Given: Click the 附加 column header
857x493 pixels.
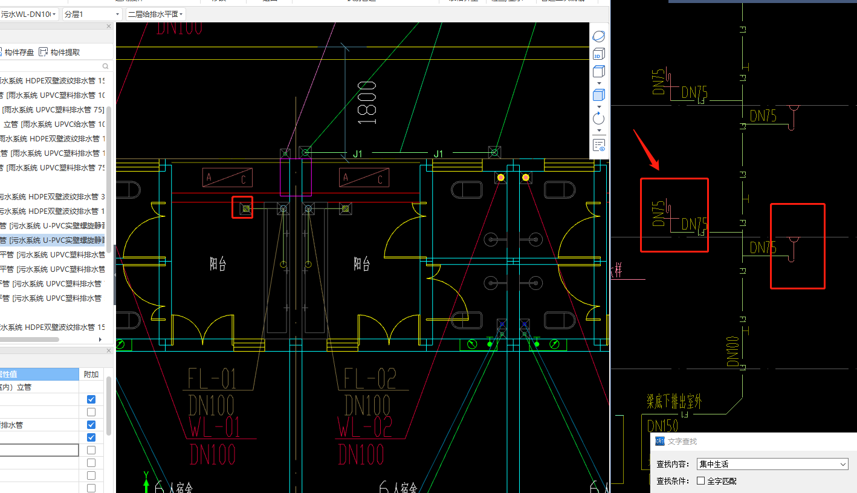Looking at the screenshot, I should pos(91,374).
